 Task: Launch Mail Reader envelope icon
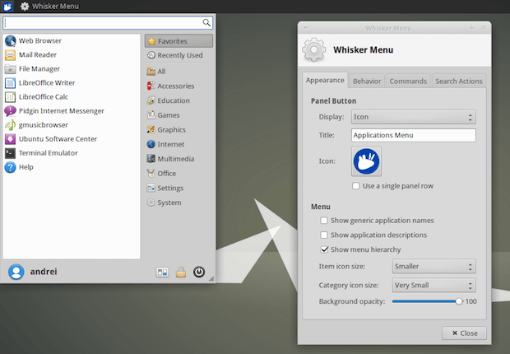point(10,54)
